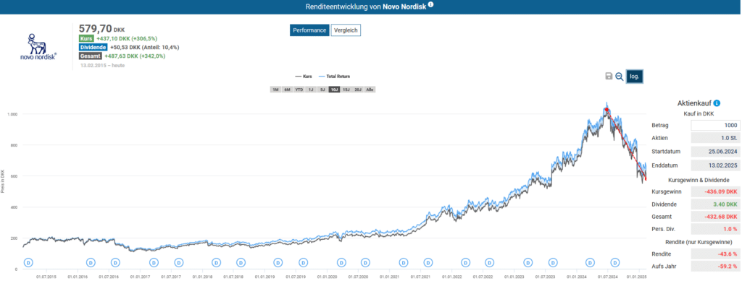Click the +437,10 DKK (+306,5%) value
Screen dimensions: 742x281
click(127, 39)
